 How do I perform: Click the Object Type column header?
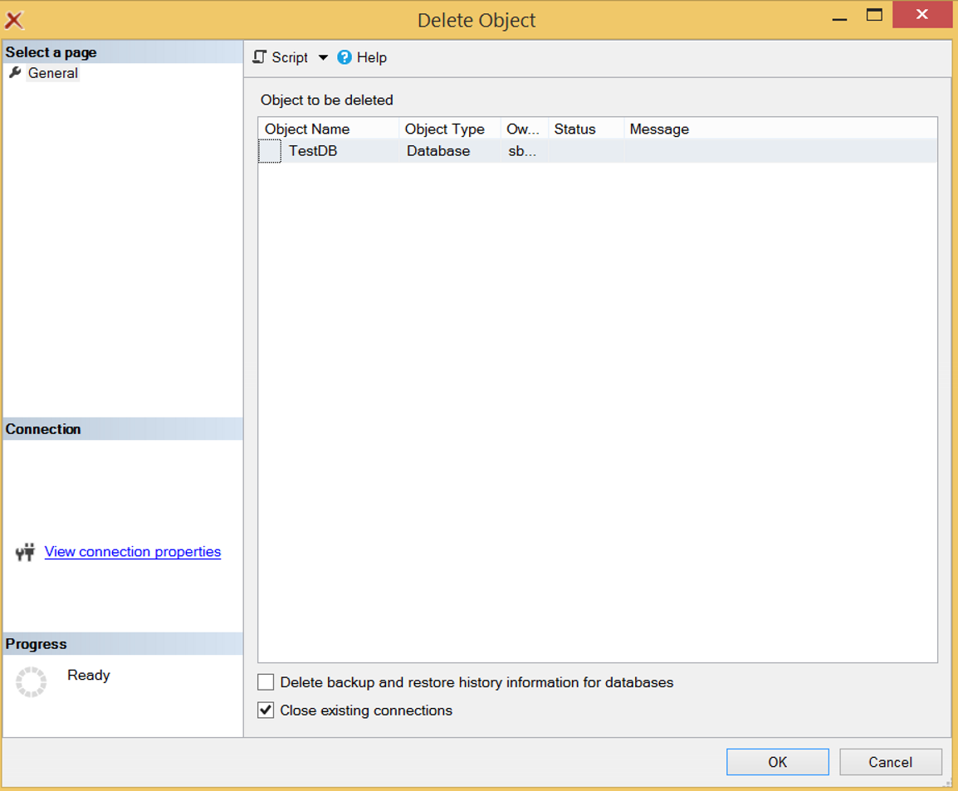point(450,129)
